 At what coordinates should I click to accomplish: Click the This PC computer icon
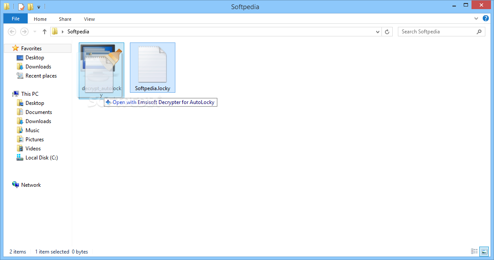(16, 94)
